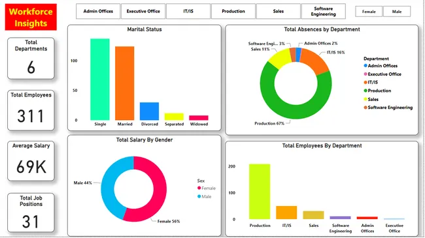Click Production bar in employees chart

(260, 192)
